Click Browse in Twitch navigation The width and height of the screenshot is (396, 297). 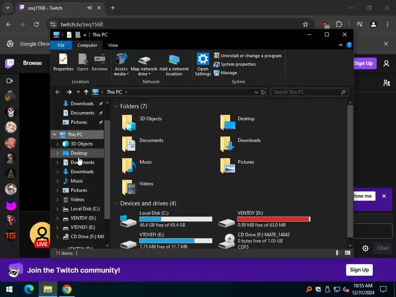pyautogui.click(x=32, y=63)
